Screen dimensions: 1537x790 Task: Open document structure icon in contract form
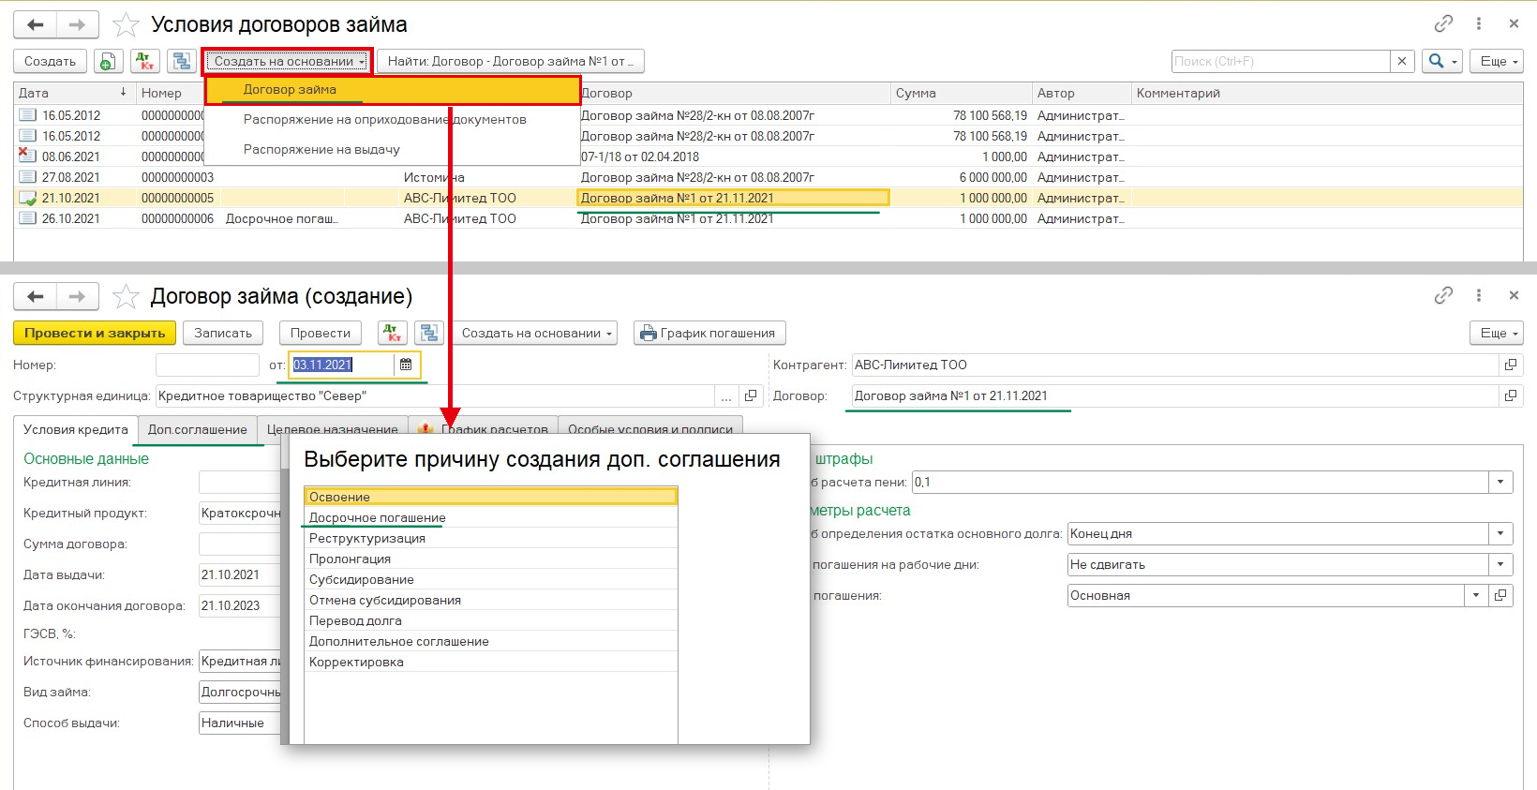pyautogui.click(x=429, y=334)
